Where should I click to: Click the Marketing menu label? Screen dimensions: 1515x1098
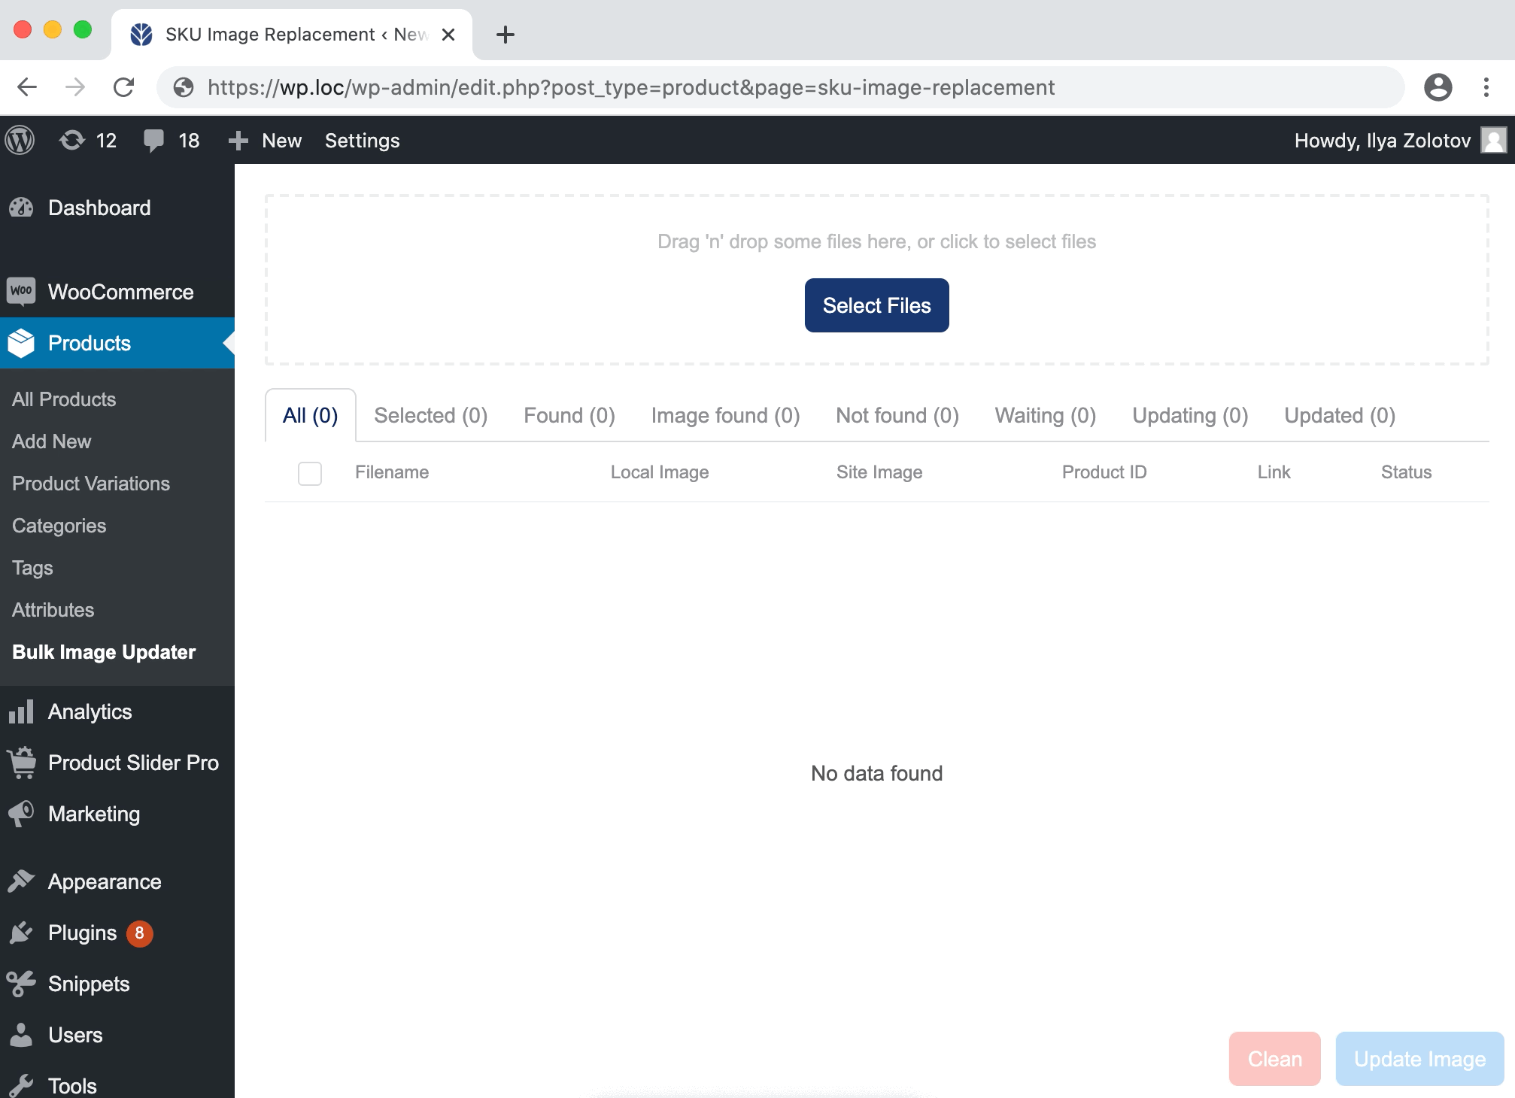pos(94,814)
